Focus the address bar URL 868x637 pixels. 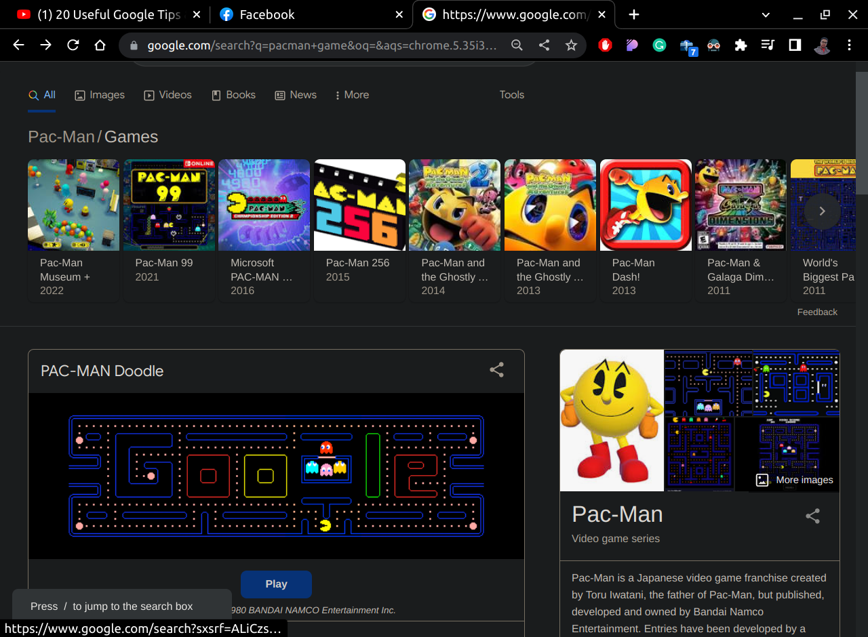click(x=323, y=45)
